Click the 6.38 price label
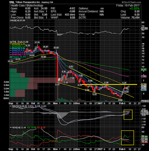This screenshot has width=149, height=151. 106,82
